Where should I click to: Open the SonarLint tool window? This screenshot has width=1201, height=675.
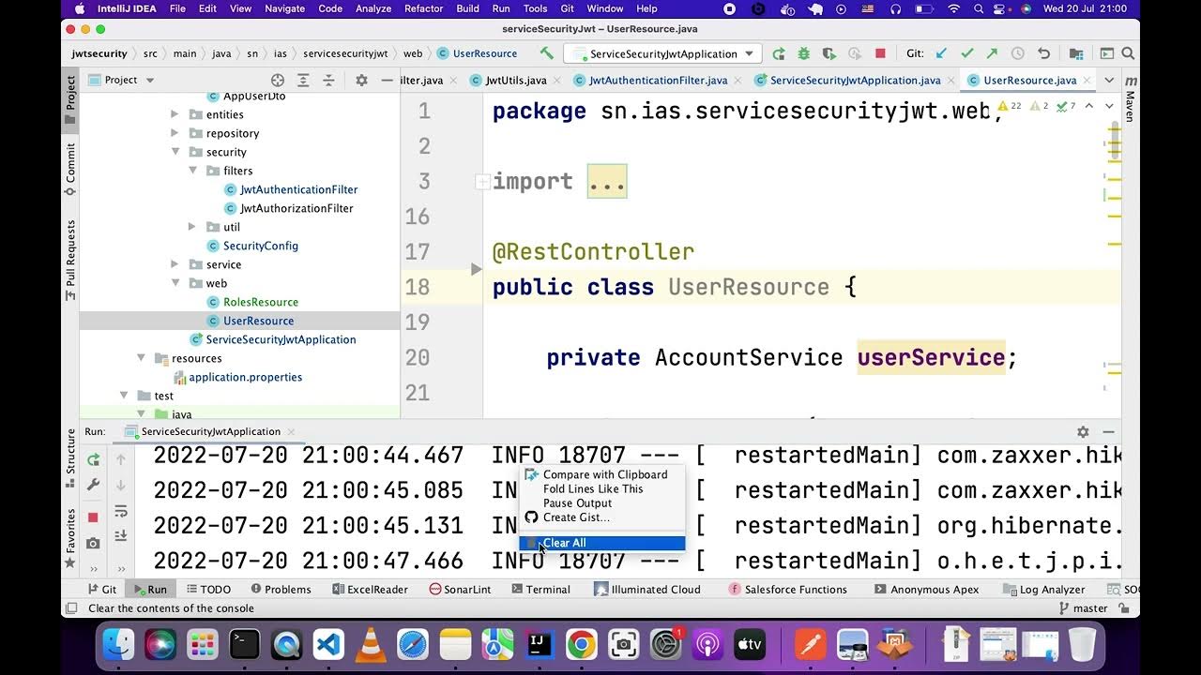click(461, 590)
